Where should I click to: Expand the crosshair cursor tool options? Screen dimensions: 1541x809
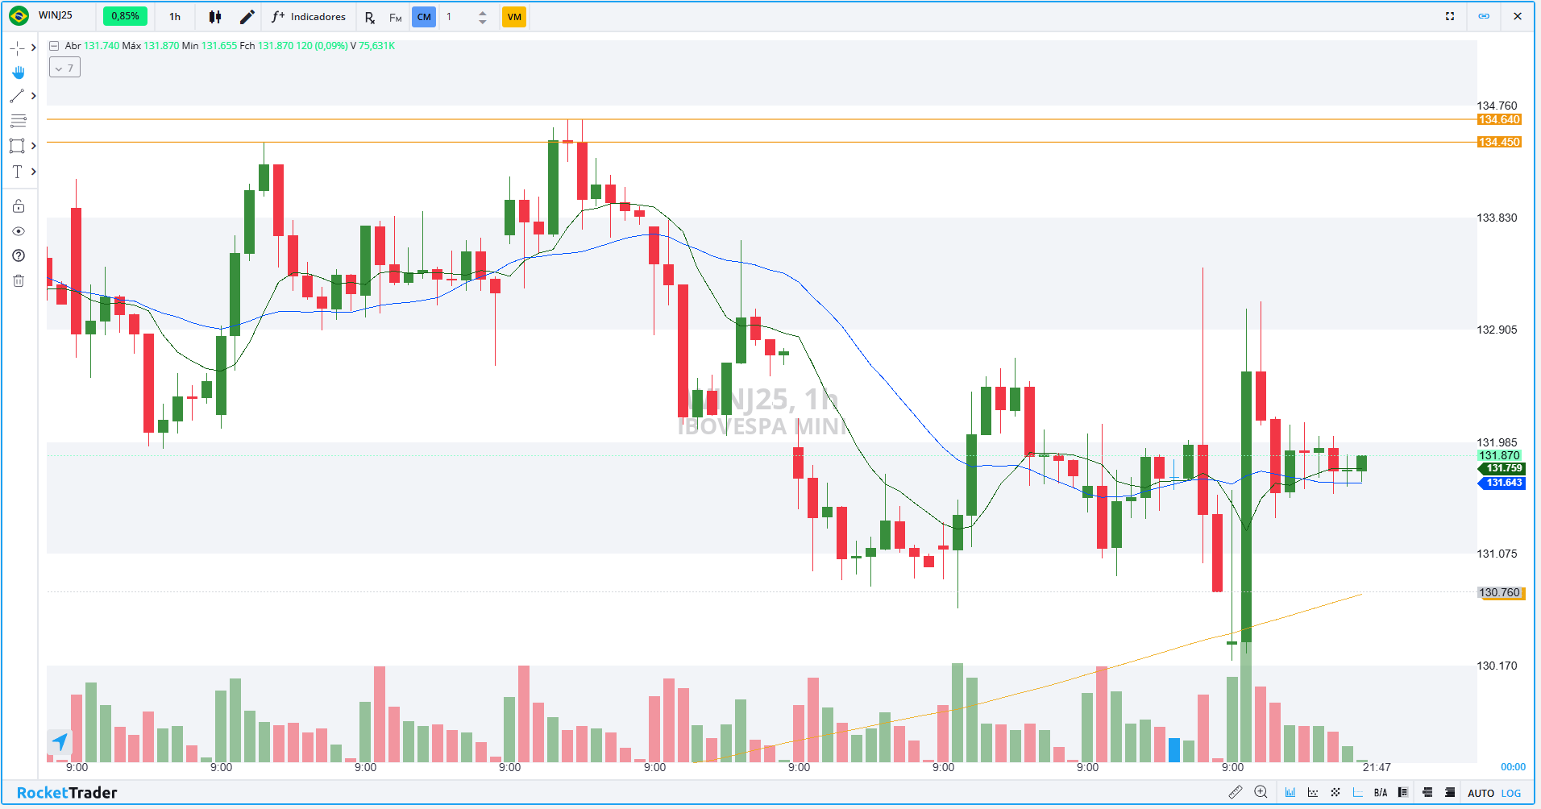tap(33, 48)
